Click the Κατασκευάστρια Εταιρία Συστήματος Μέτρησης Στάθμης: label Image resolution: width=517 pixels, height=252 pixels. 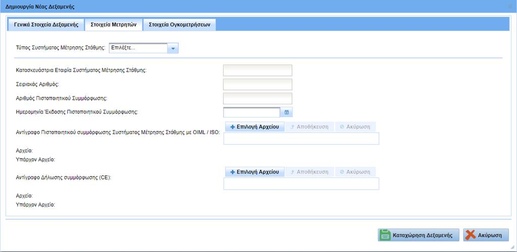[81, 70]
